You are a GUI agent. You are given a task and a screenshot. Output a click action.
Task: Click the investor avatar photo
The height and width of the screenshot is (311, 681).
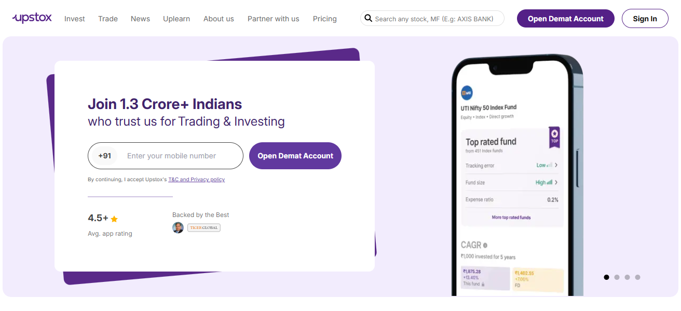(x=178, y=227)
